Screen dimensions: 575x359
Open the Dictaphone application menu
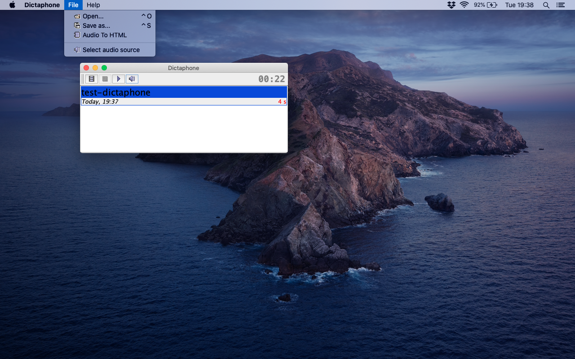tap(42, 5)
